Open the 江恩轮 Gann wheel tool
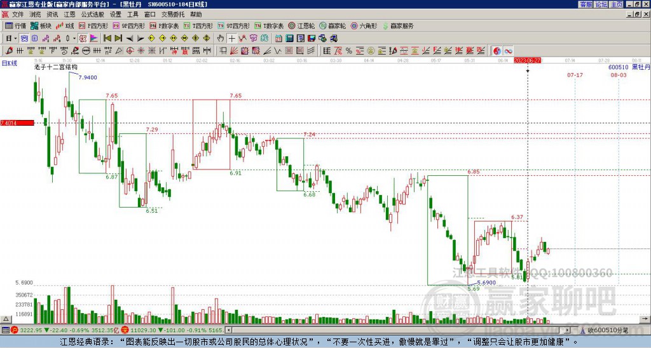The height and width of the screenshot is (348, 651). click(x=301, y=25)
